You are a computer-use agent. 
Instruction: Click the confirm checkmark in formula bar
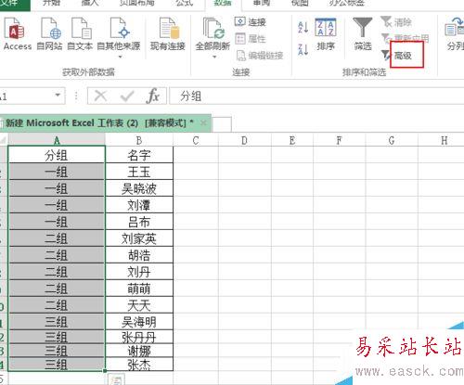point(127,96)
